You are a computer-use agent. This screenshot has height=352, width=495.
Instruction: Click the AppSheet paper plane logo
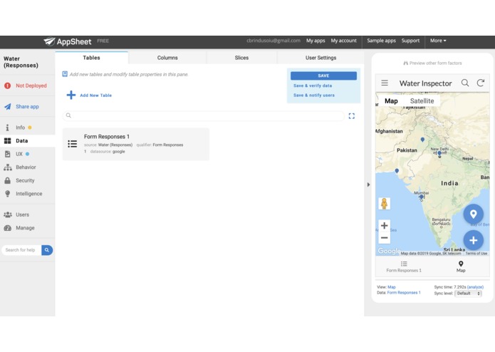click(x=49, y=41)
